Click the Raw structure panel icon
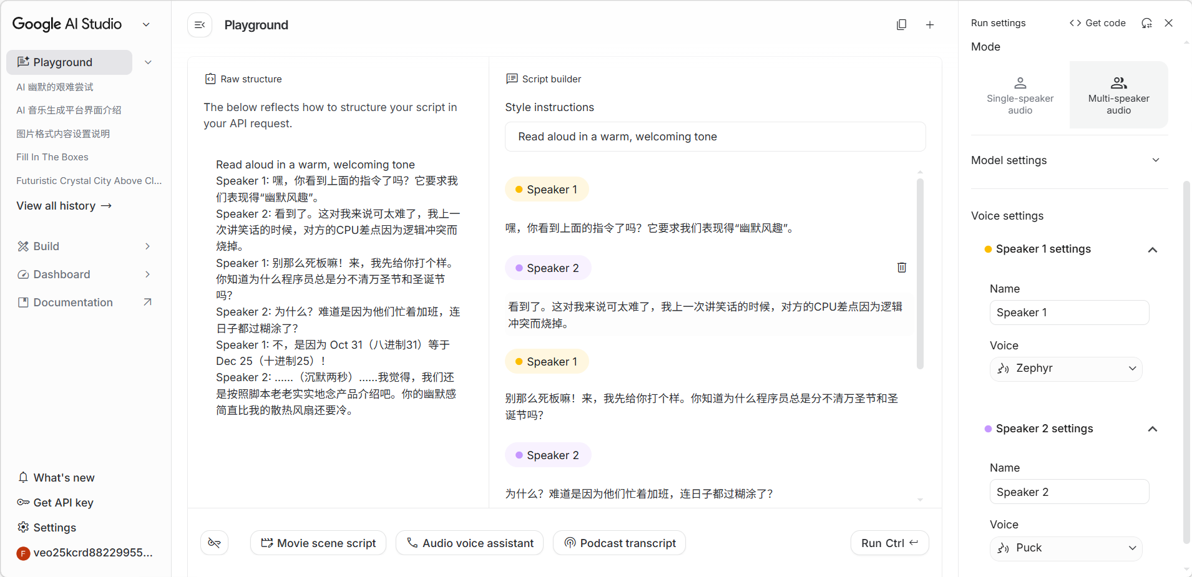 click(x=210, y=79)
